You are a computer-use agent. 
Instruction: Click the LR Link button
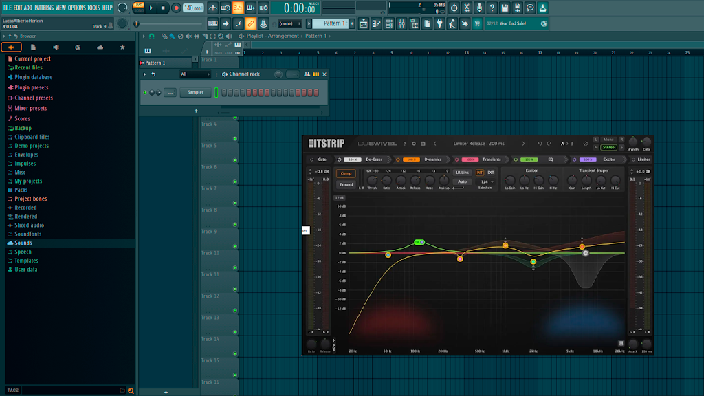tap(462, 173)
